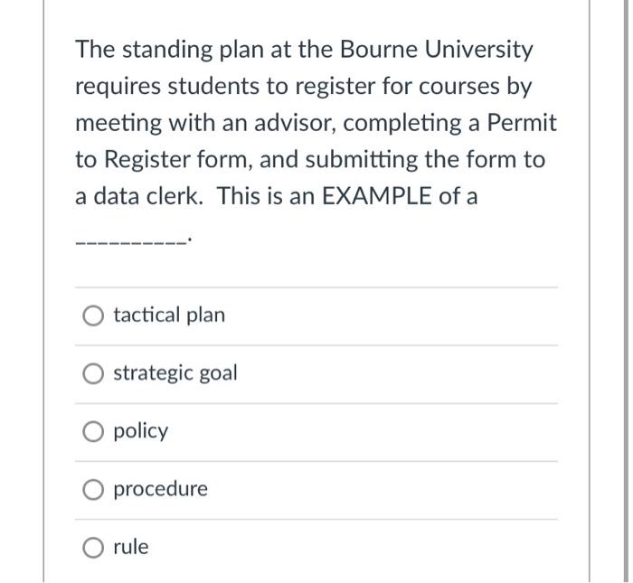Click the "policy" answer label text
The width and height of the screenshot is (633, 583).
point(141,431)
